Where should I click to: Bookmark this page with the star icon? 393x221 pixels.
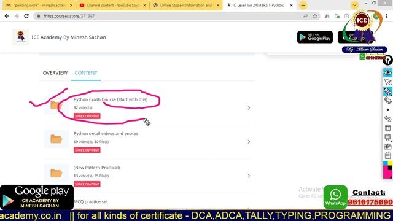tap(315, 16)
